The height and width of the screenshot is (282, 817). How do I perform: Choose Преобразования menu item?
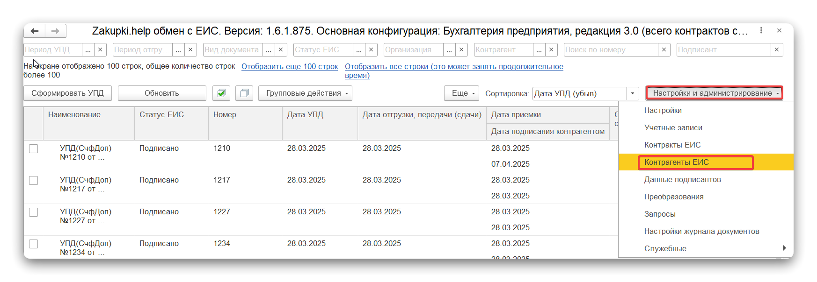click(706, 197)
